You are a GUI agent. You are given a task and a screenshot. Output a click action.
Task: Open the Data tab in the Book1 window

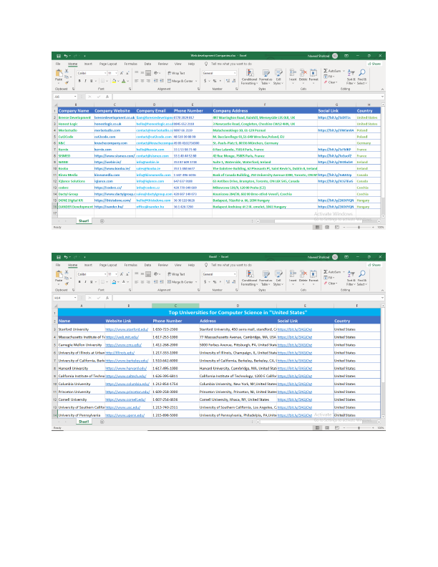(148, 265)
